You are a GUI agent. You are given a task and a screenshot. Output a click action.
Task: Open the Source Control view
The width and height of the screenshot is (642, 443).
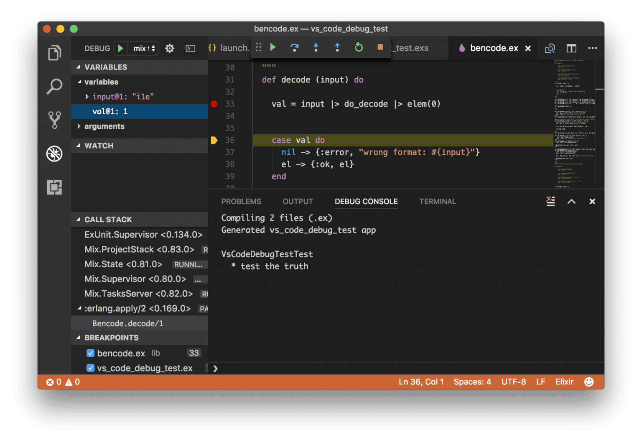pyautogui.click(x=54, y=120)
